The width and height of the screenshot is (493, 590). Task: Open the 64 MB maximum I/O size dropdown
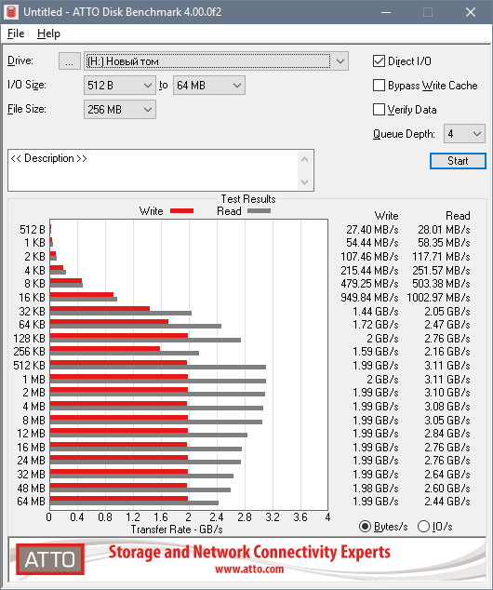(x=208, y=86)
